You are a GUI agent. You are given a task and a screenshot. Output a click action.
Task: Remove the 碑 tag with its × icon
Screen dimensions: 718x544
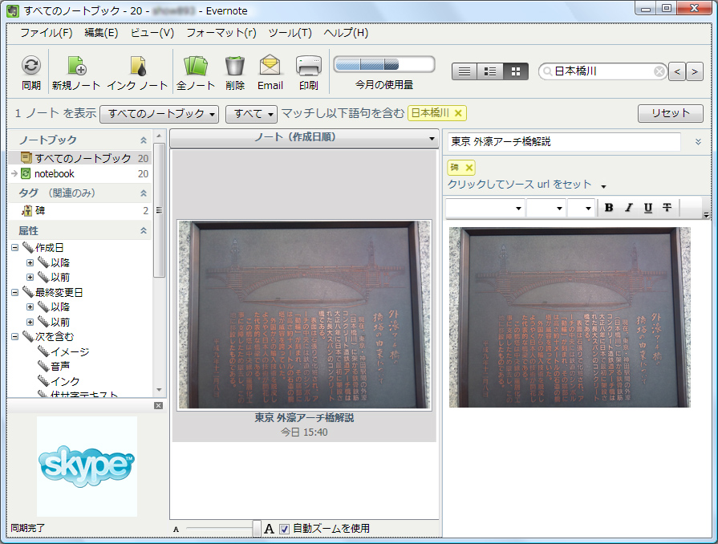(x=469, y=168)
